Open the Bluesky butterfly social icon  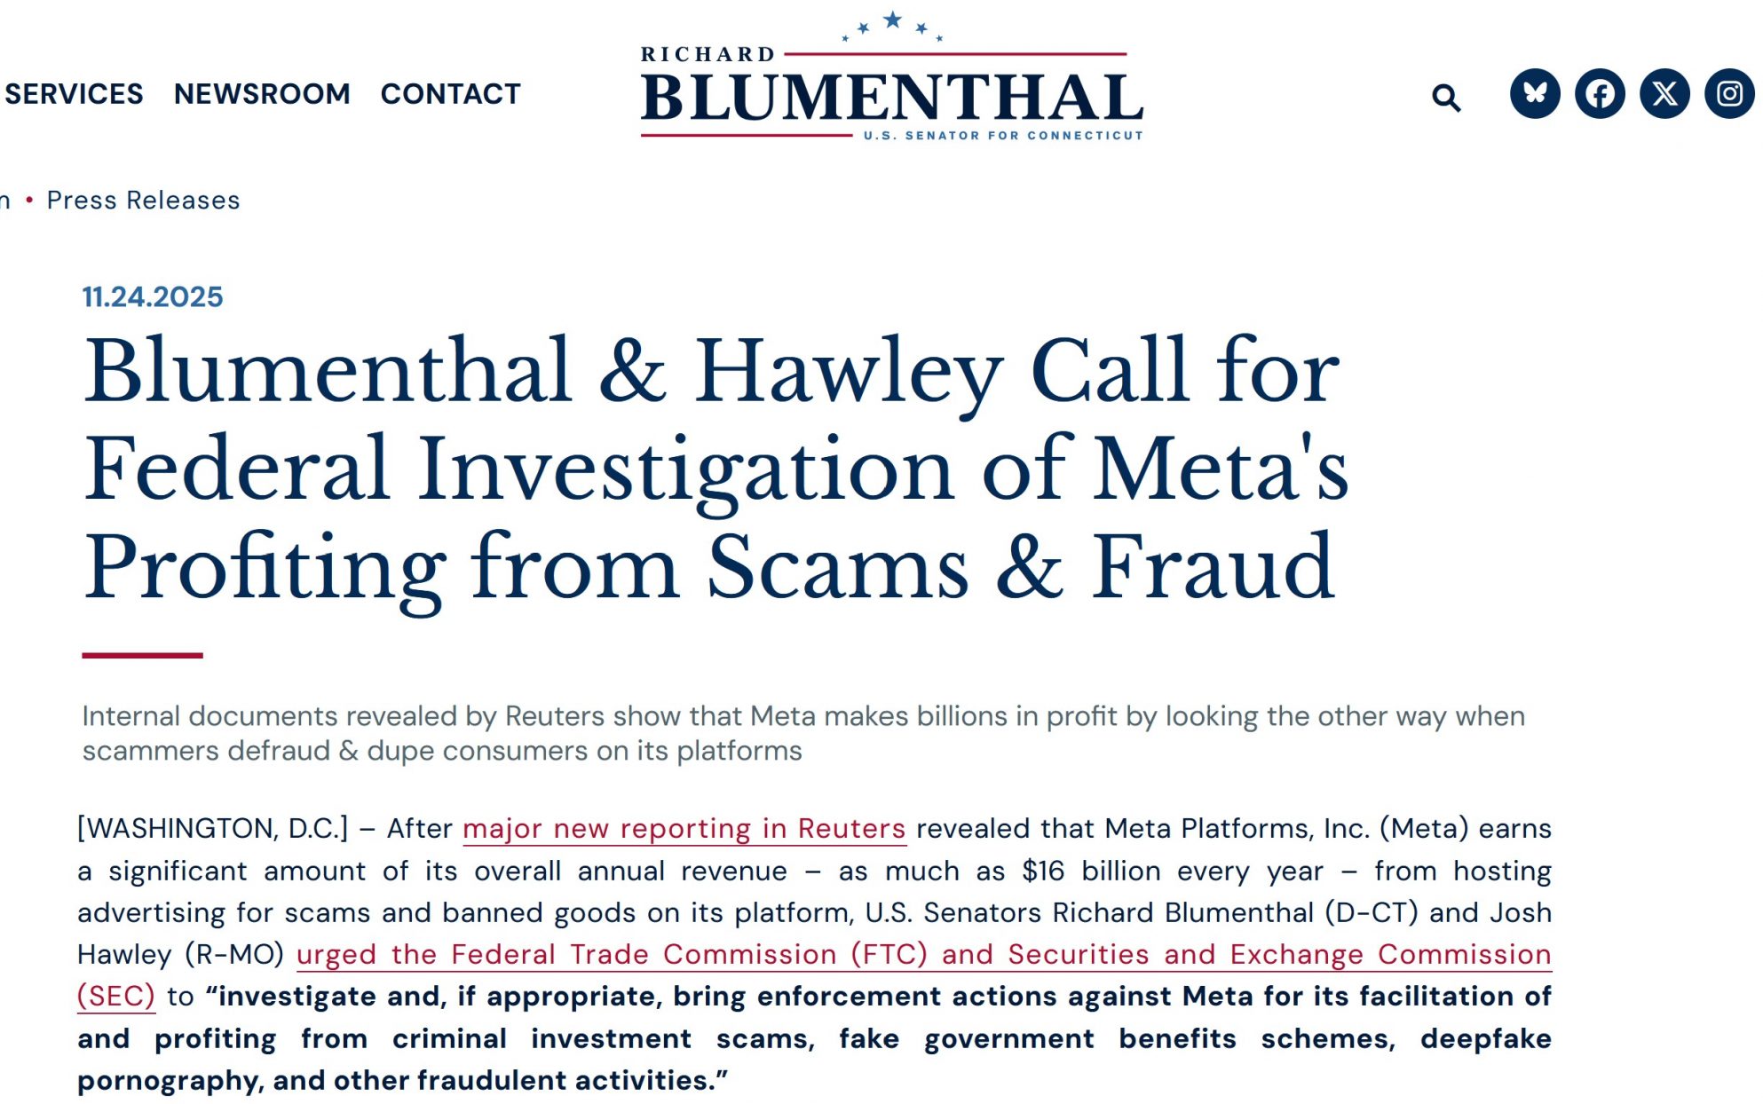[x=1534, y=93]
